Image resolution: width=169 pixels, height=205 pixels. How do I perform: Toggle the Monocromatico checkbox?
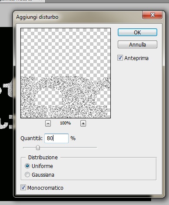23,188
